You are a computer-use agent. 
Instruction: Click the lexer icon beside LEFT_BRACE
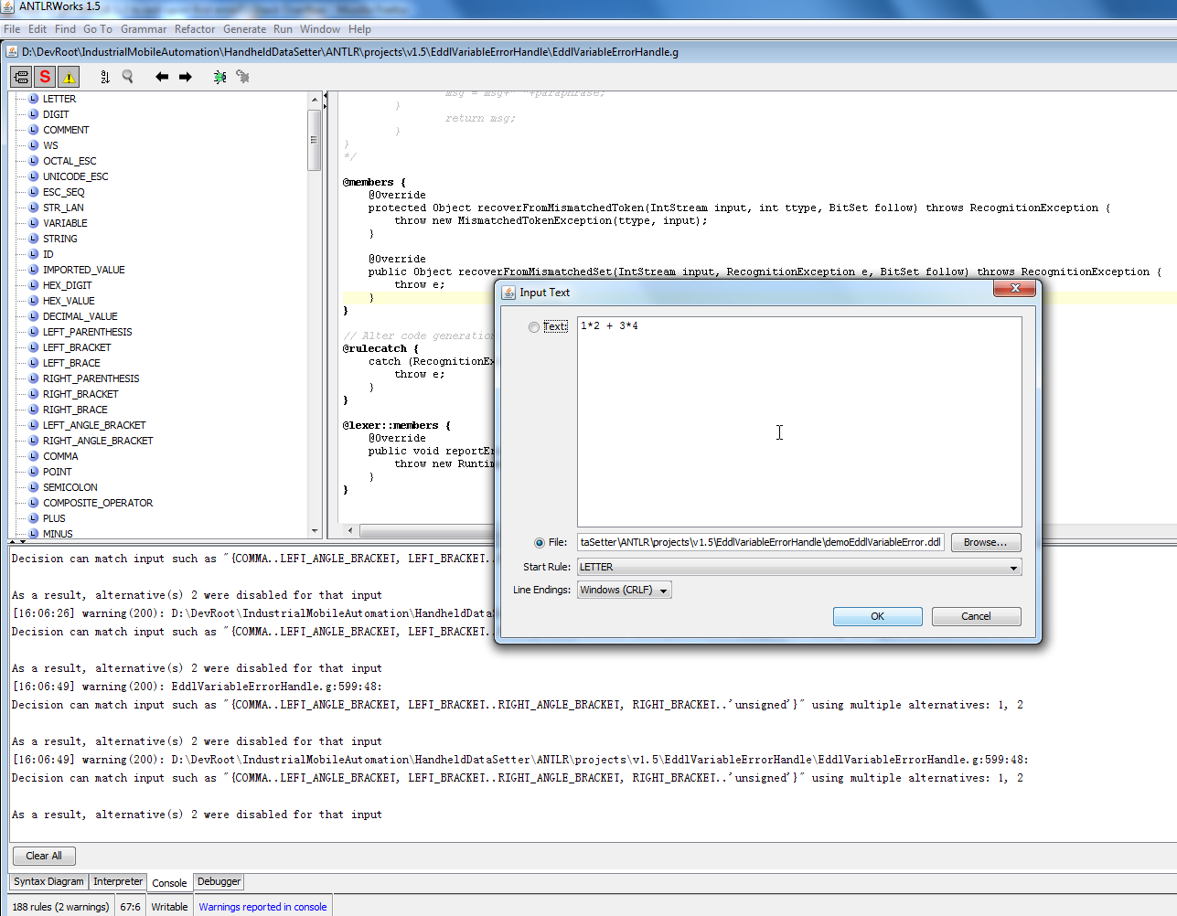(34, 363)
